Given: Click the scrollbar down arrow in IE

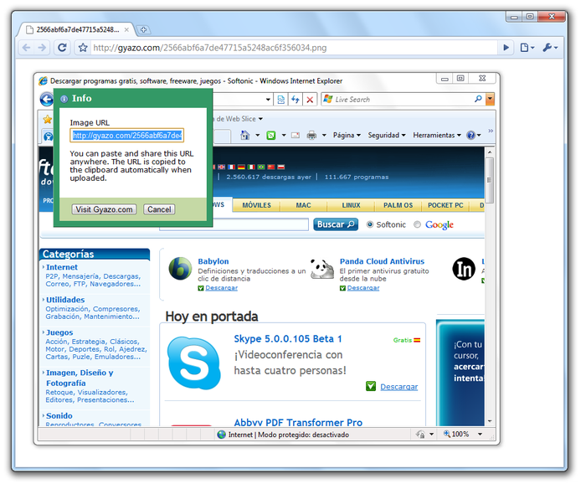Looking at the screenshot, I should click(x=490, y=421).
